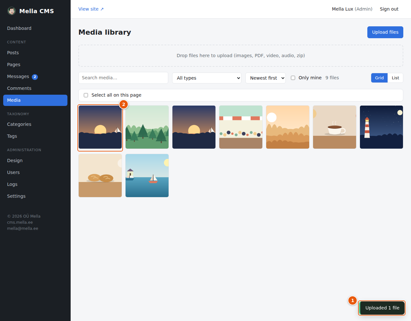The width and height of the screenshot is (411, 321).
Task: Open Categories under Taxonomy
Action: (x=35, y=124)
